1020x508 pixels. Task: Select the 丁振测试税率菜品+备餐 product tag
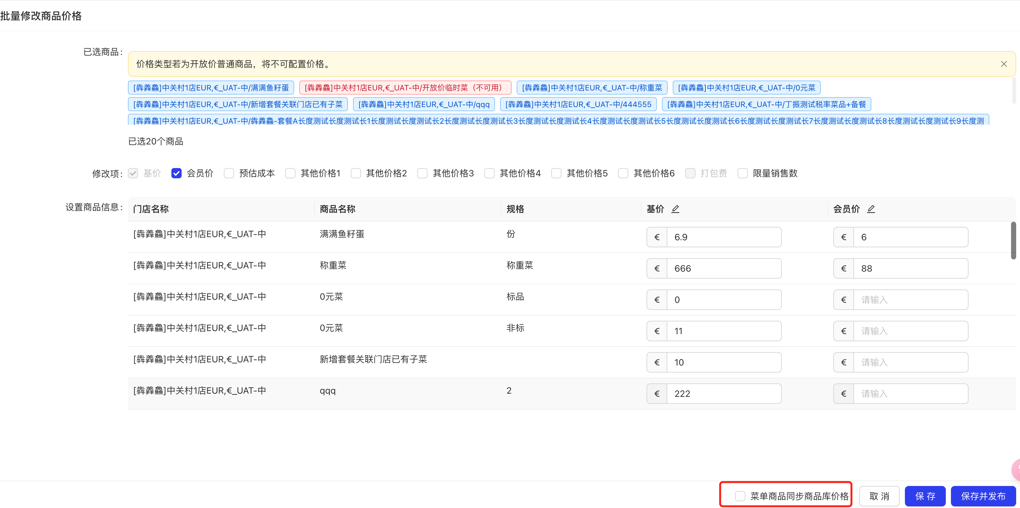(x=766, y=104)
